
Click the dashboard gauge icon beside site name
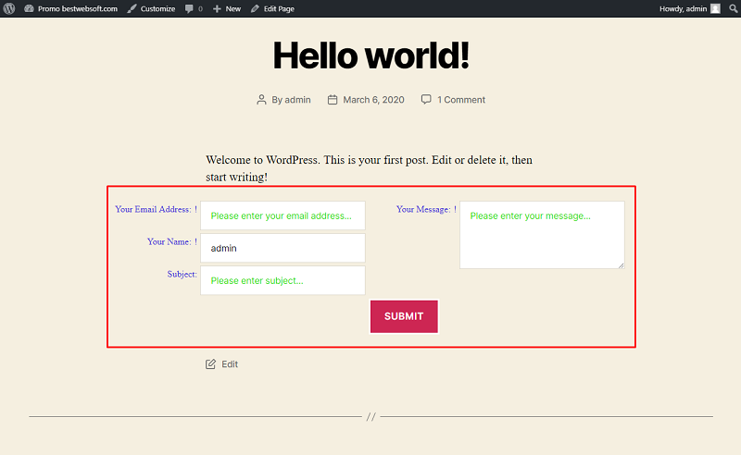pyautogui.click(x=29, y=8)
